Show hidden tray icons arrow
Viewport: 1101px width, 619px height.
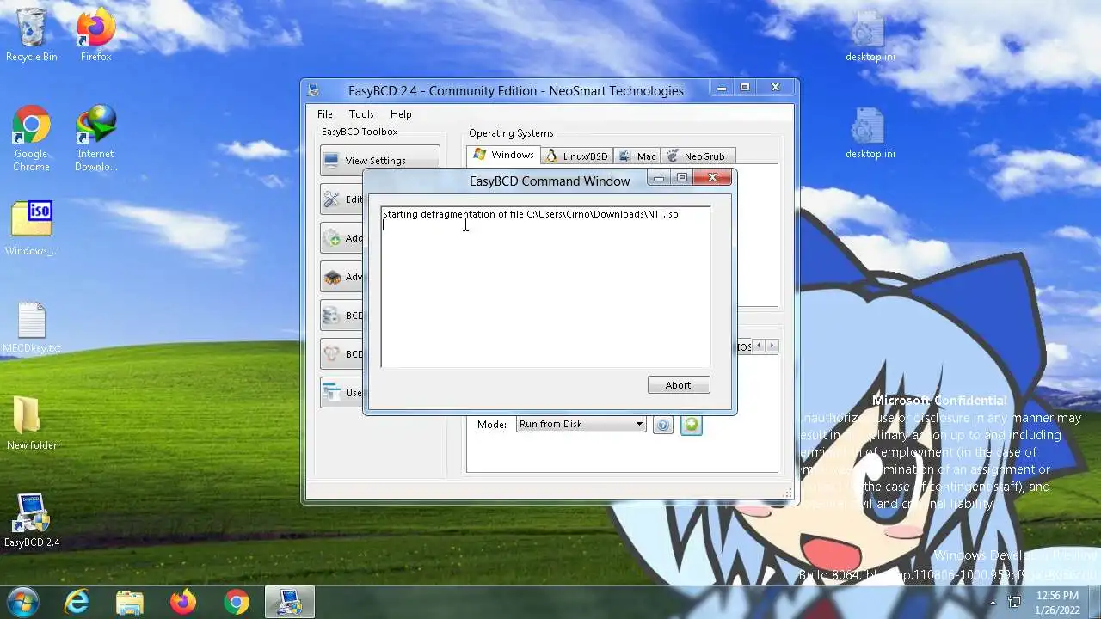993,602
